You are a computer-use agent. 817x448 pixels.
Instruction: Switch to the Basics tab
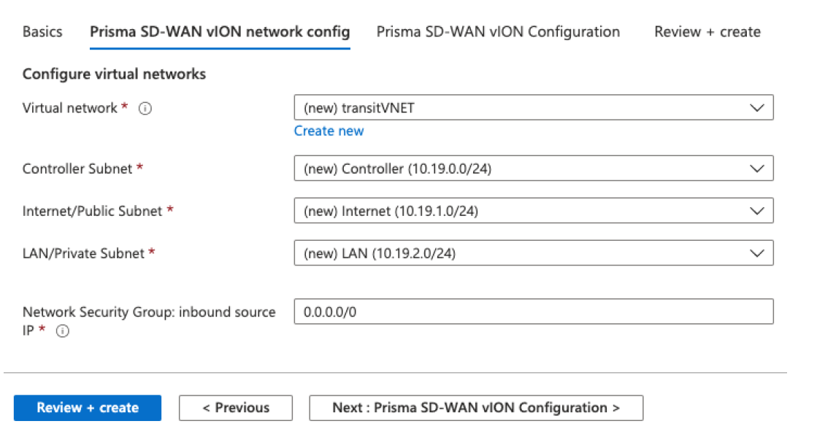pos(42,32)
